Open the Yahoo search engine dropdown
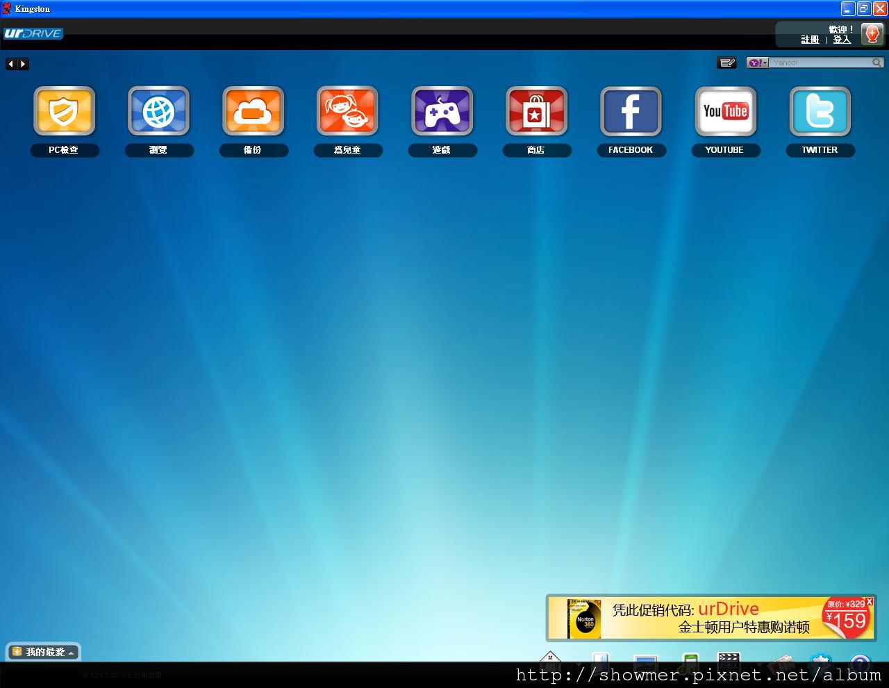 (x=758, y=63)
